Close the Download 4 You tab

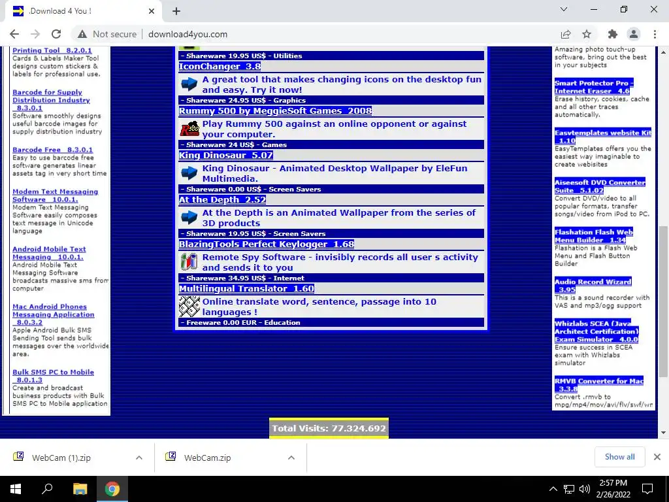click(x=152, y=11)
